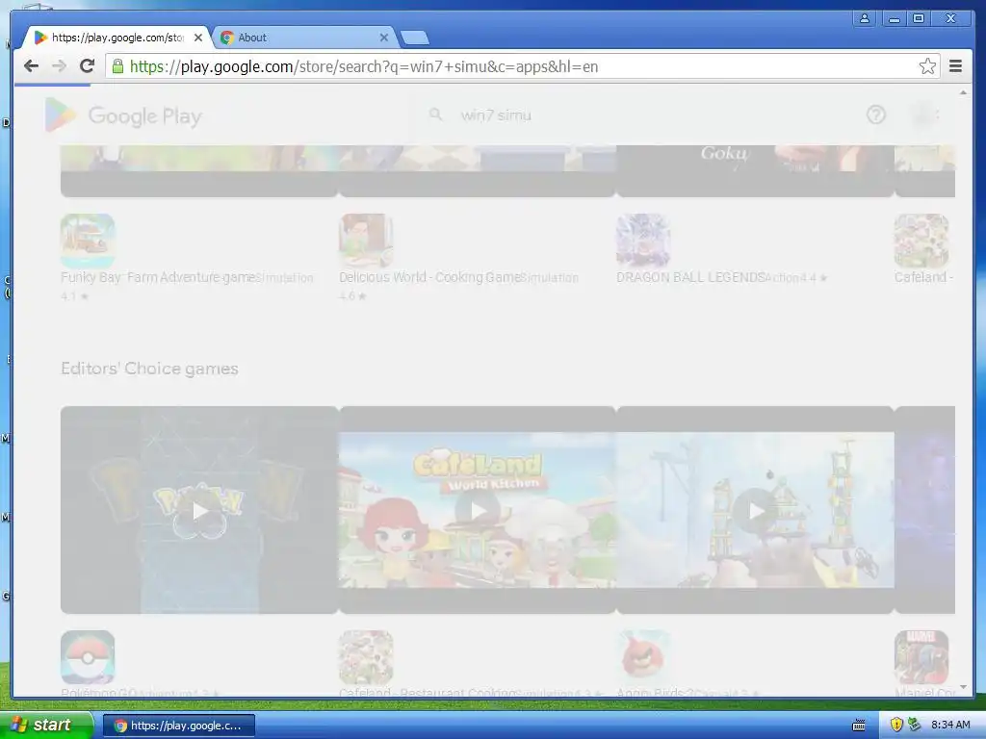Click the browser forward arrow
The height and width of the screenshot is (739, 986).
(59, 66)
